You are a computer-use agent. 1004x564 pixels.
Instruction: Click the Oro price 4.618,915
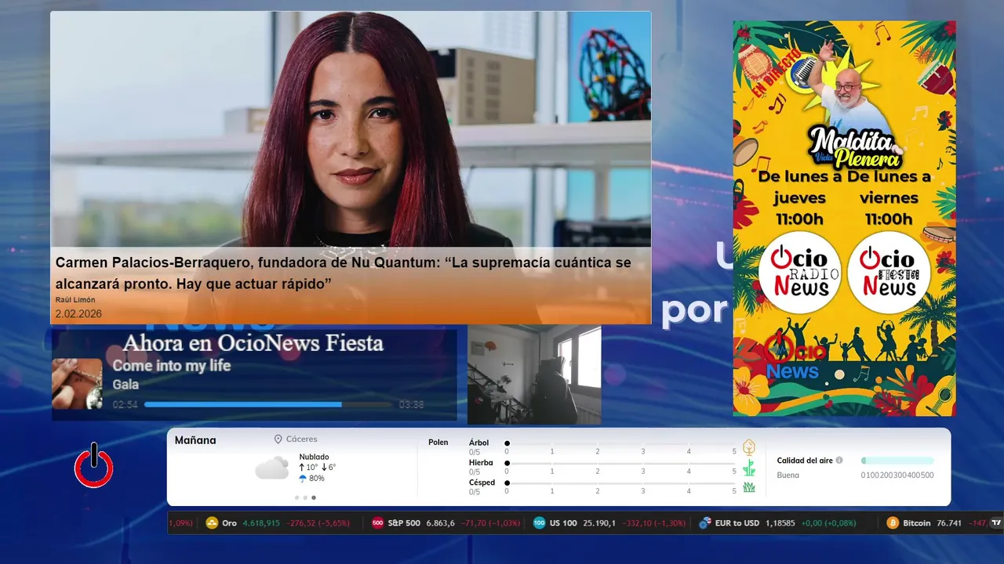(x=261, y=522)
